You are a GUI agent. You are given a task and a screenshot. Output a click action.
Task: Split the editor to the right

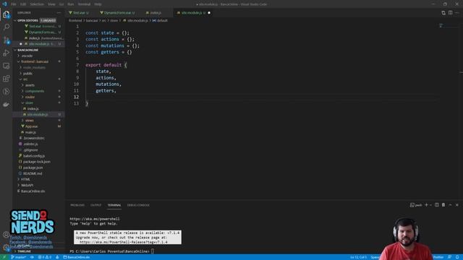[x=450, y=13]
